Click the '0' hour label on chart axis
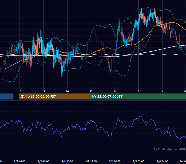This screenshot has width=186, height=164. point(115,92)
